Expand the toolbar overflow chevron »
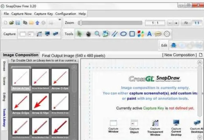This screenshot has height=140, width=204. (60, 20)
